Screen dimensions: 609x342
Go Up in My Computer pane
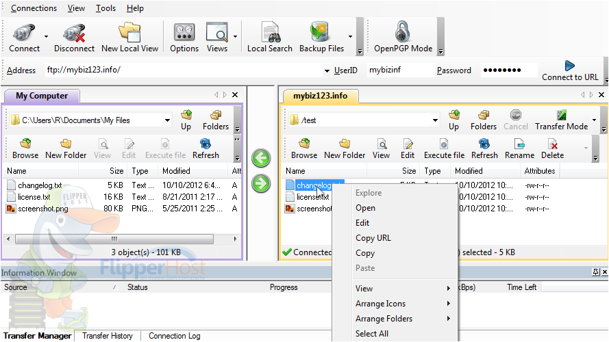coord(186,116)
